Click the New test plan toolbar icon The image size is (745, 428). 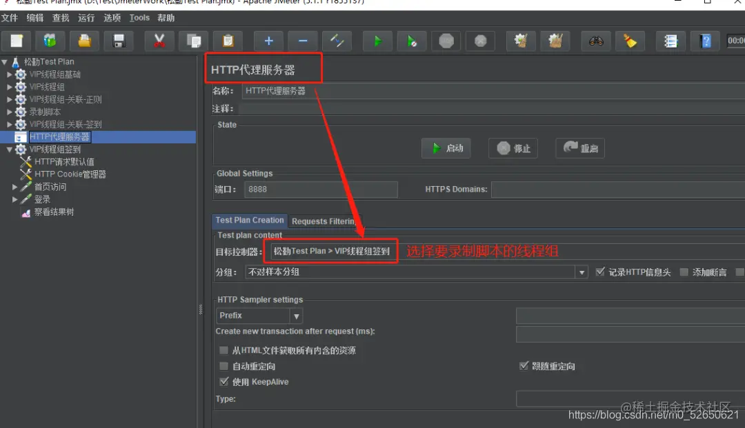17,41
